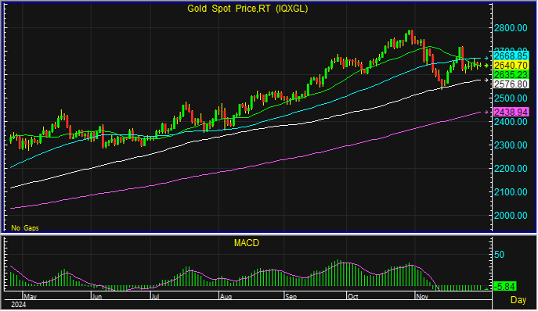538x311 pixels.
Task: Click the Gold Spot Price chart title
Action: click(247, 9)
